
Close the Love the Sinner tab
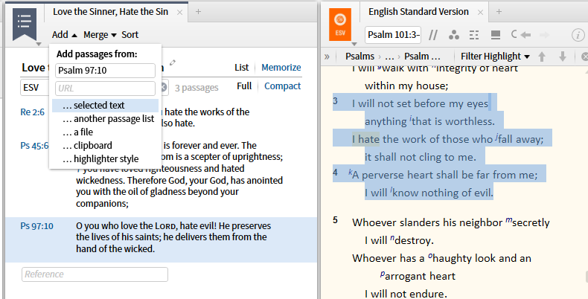click(179, 13)
